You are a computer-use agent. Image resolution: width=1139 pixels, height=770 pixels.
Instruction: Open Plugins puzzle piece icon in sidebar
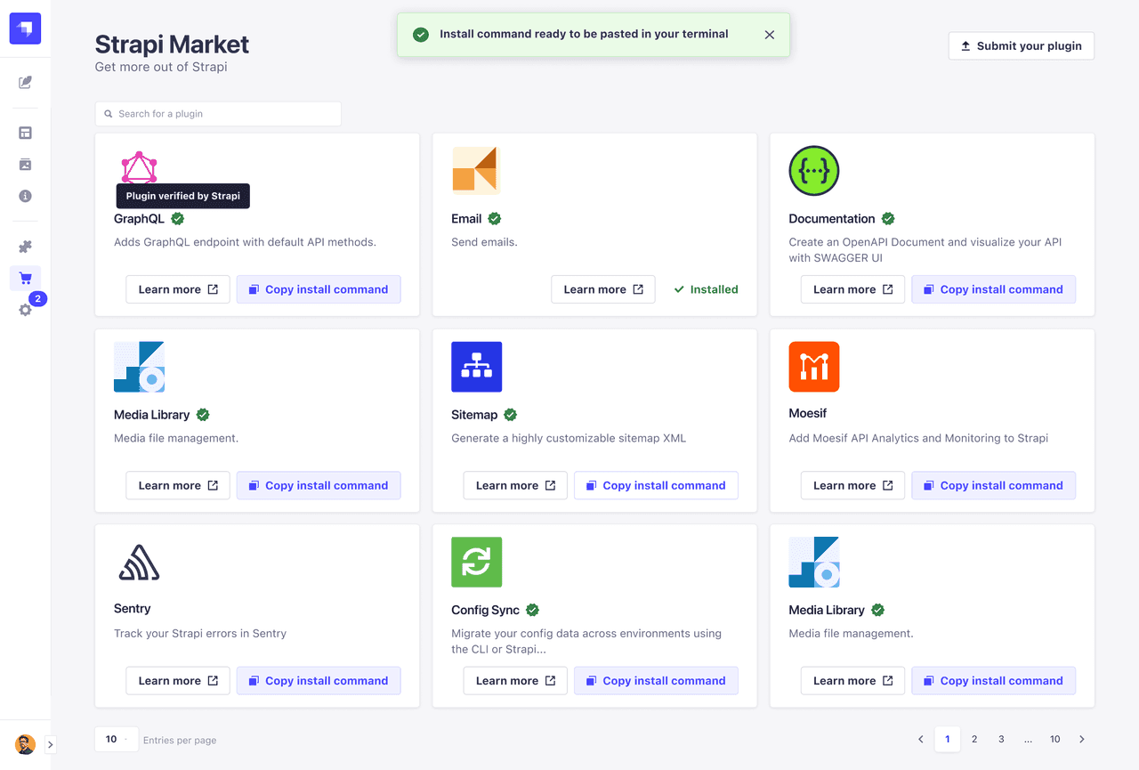pyautogui.click(x=25, y=247)
